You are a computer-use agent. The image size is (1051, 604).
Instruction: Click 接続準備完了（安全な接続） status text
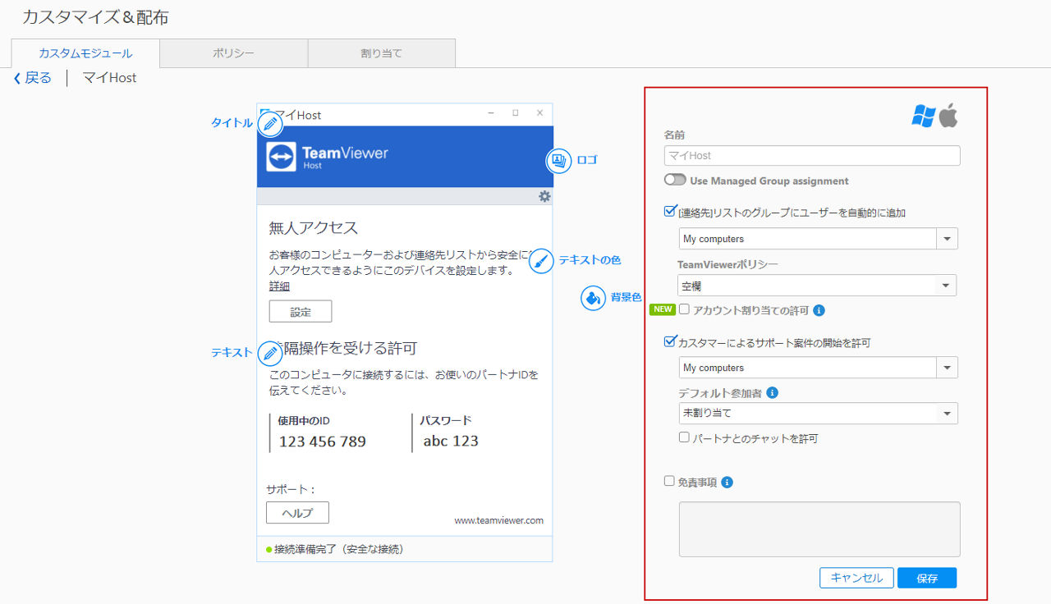coord(339,549)
